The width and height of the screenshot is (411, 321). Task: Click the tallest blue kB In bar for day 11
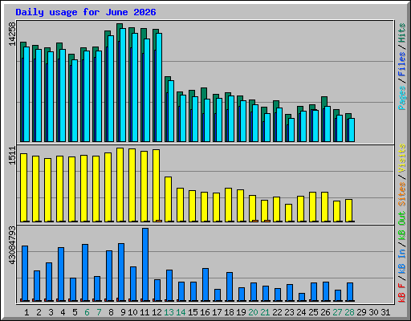coord(145,265)
